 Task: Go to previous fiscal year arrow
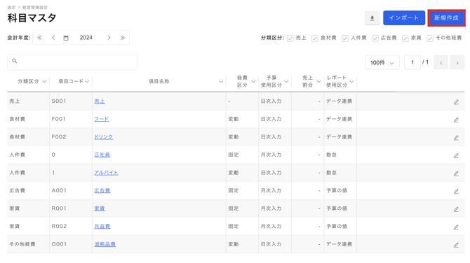coord(53,38)
